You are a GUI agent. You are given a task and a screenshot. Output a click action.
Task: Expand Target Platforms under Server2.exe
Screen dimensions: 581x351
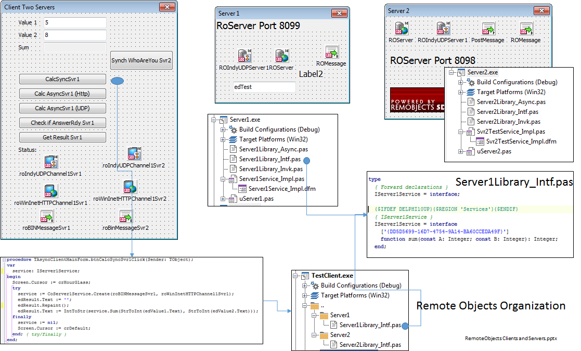point(461,92)
